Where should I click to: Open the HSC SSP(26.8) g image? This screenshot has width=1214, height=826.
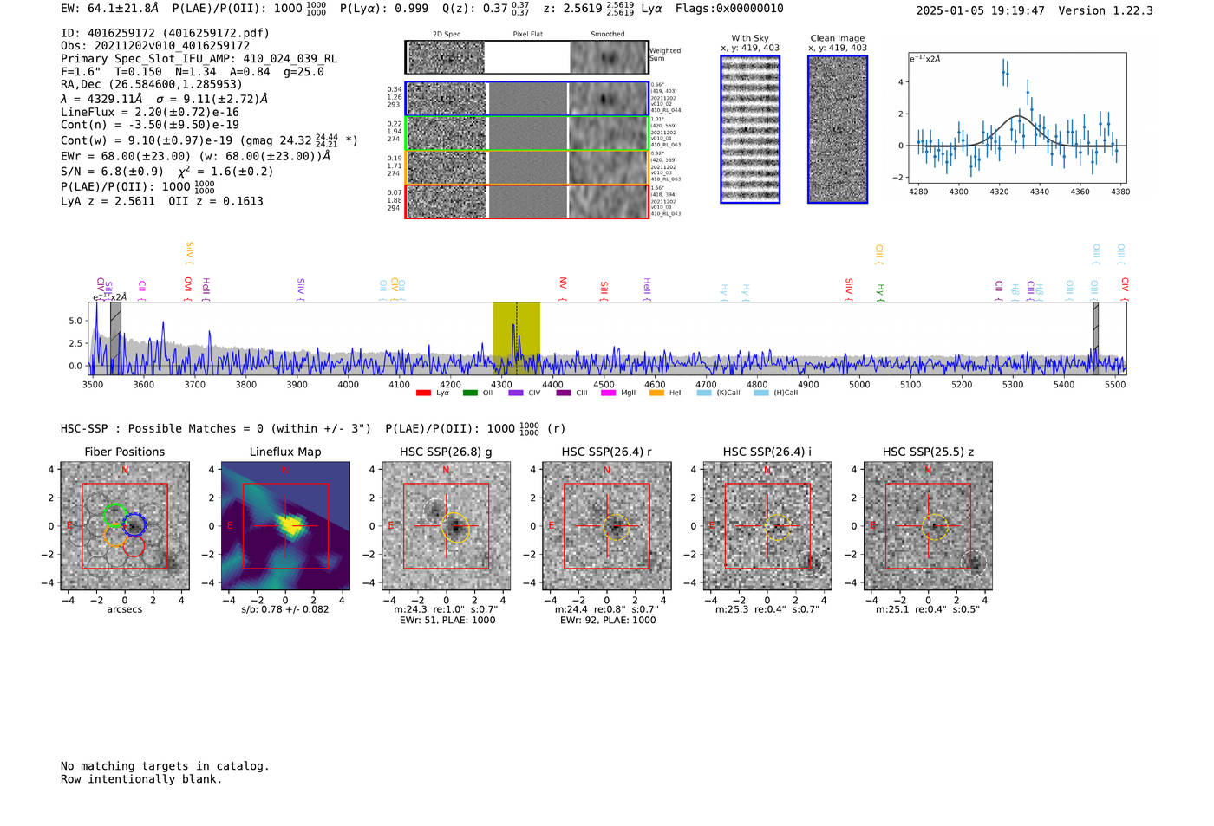pyautogui.click(x=446, y=526)
